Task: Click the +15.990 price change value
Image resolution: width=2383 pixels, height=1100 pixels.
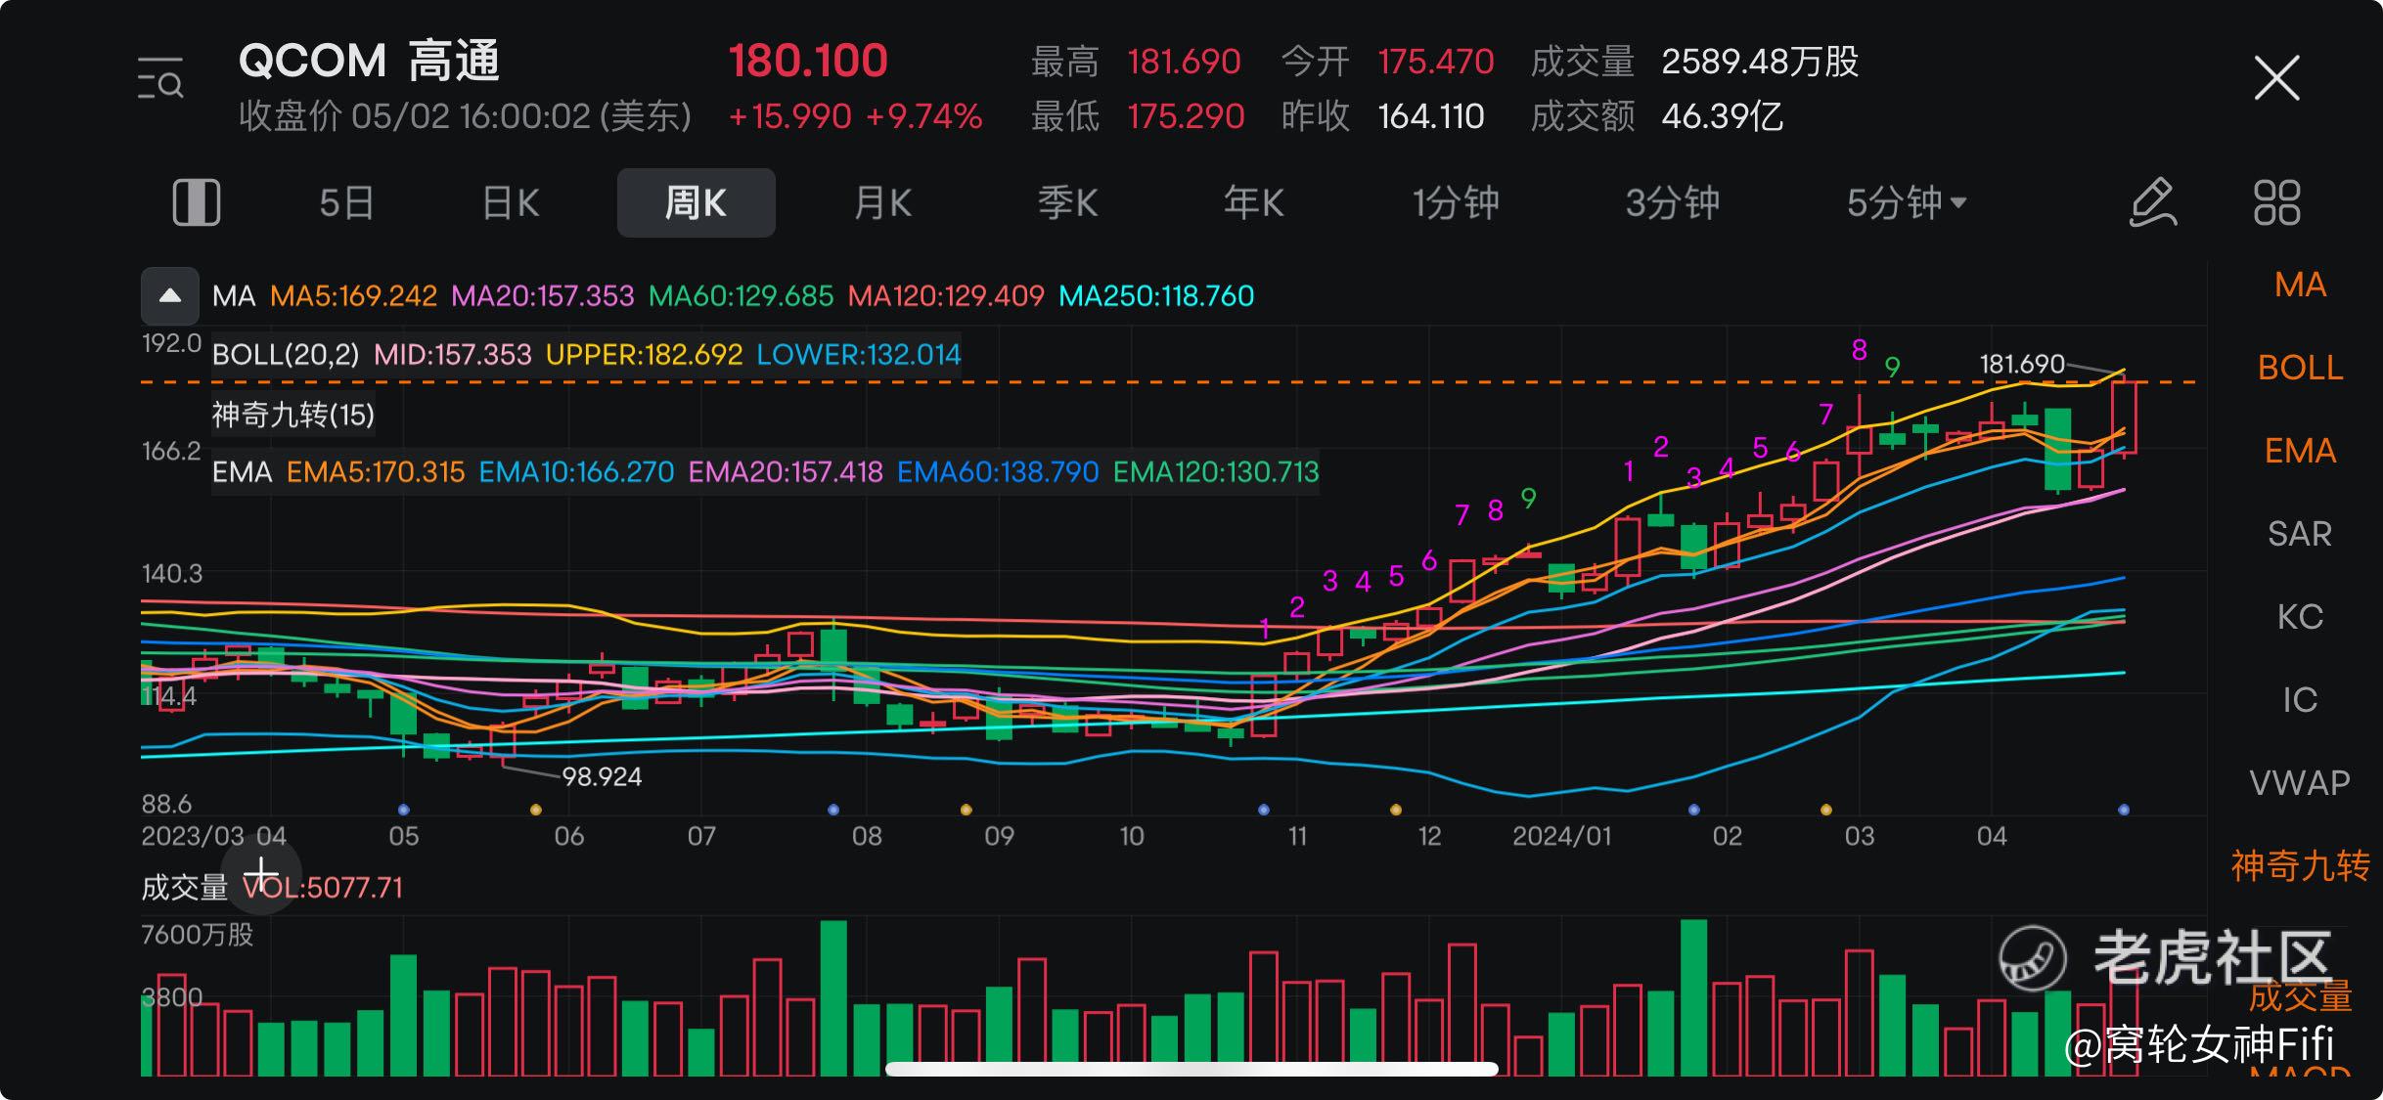Action: pos(789,116)
